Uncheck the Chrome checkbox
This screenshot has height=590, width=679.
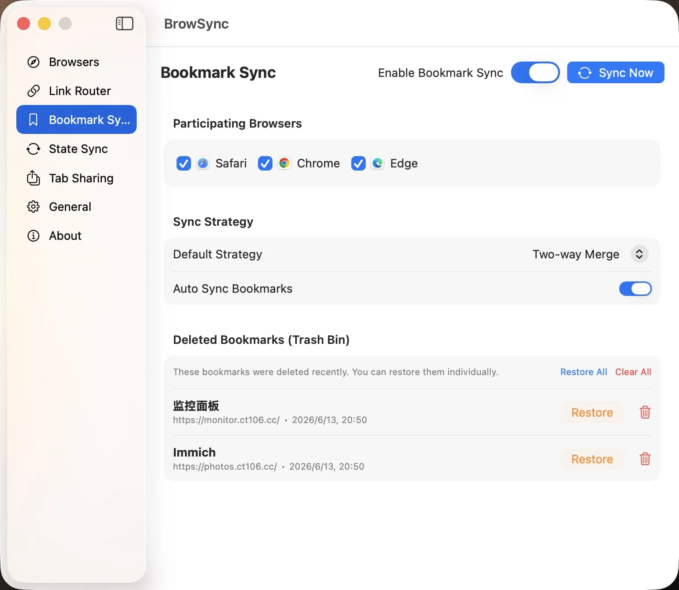[265, 163]
